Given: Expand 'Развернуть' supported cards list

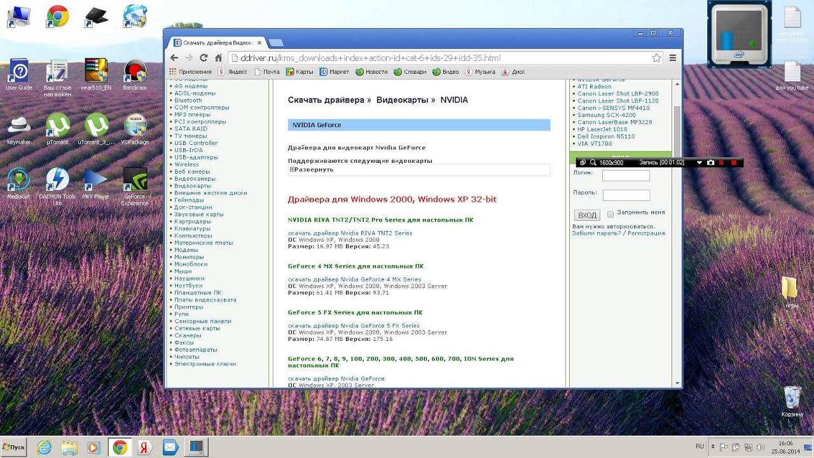Looking at the screenshot, I should pyautogui.click(x=312, y=169).
